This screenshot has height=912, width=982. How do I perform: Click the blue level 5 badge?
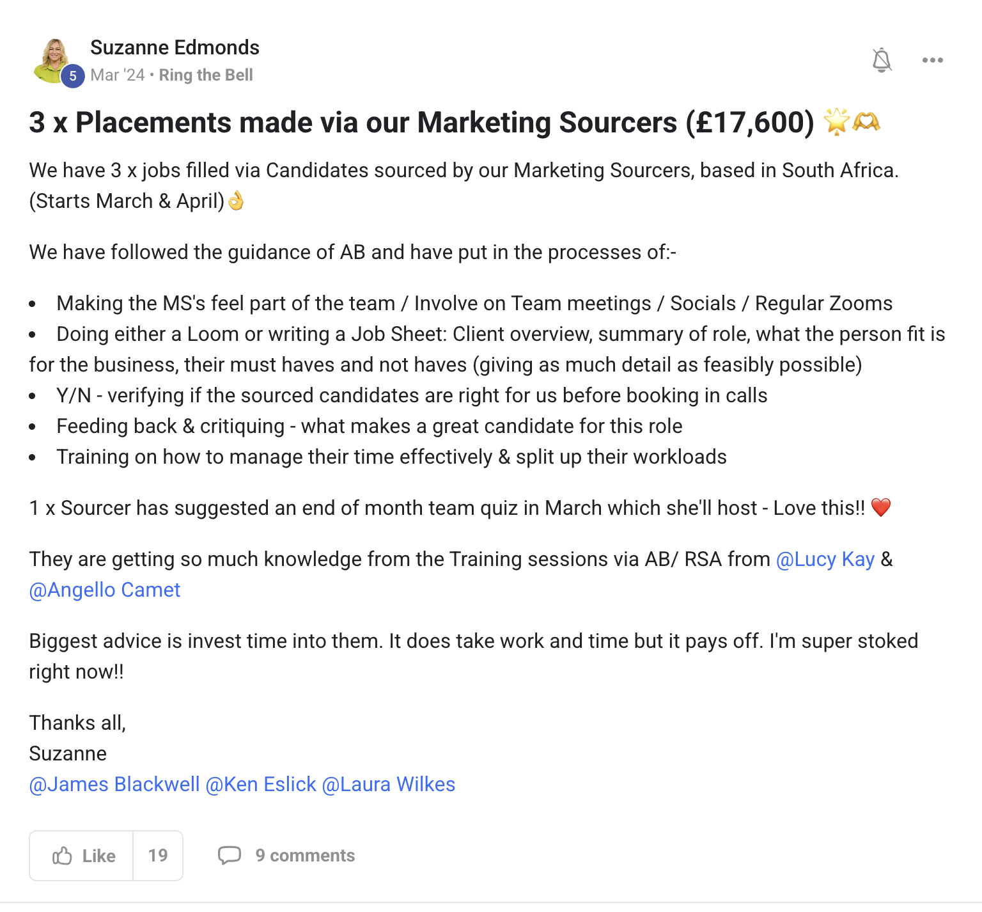pyautogui.click(x=74, y=76)
